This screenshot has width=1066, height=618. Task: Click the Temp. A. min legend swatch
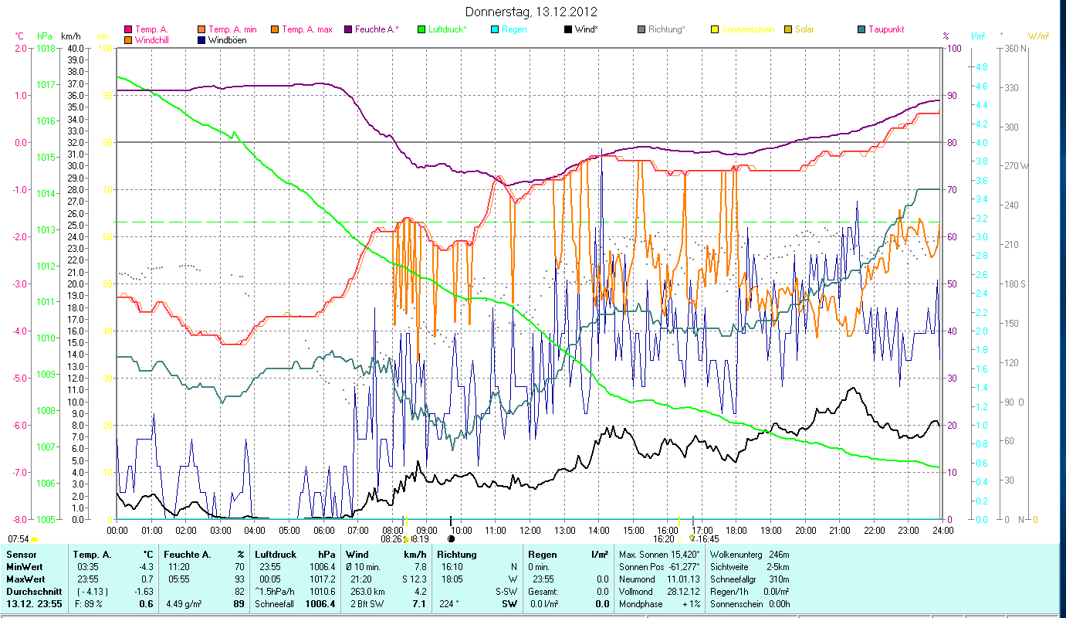[202, 29]
